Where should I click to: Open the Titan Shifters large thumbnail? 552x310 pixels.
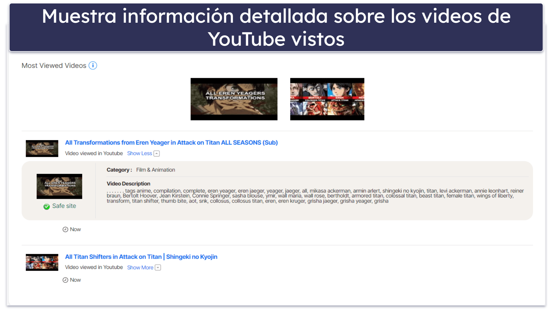tap(327, 99)
